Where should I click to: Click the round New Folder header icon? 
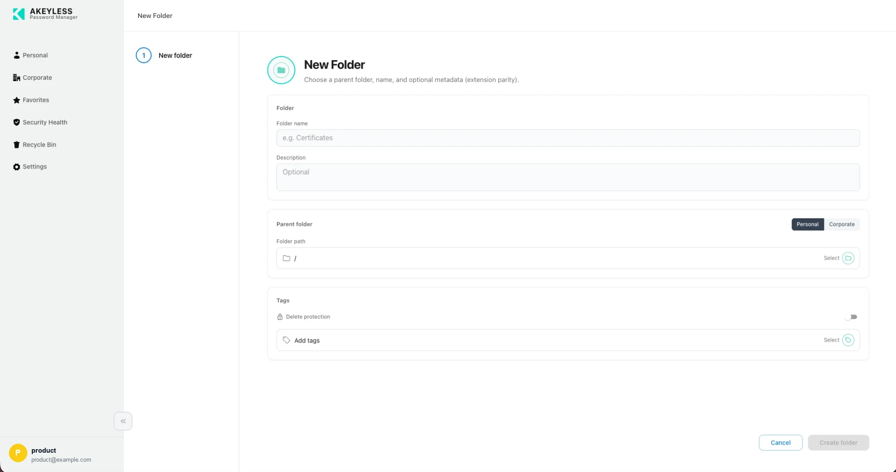click(281, 70)
